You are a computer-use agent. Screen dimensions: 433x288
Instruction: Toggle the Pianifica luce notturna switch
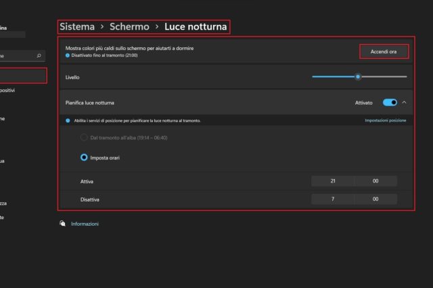point(390,102)
